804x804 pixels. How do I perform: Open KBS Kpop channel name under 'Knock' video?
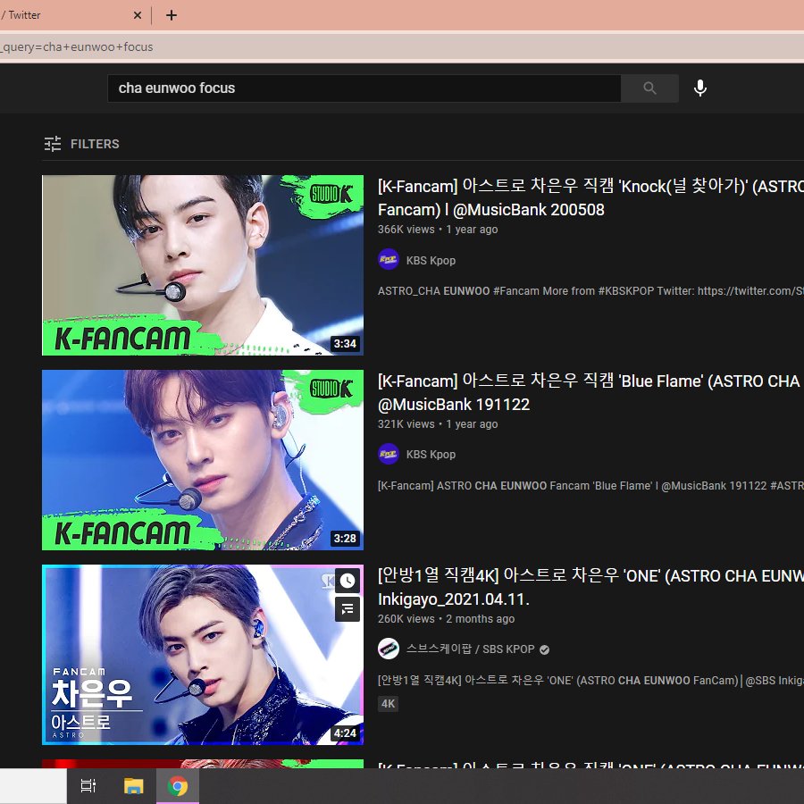tap(431, 261)
